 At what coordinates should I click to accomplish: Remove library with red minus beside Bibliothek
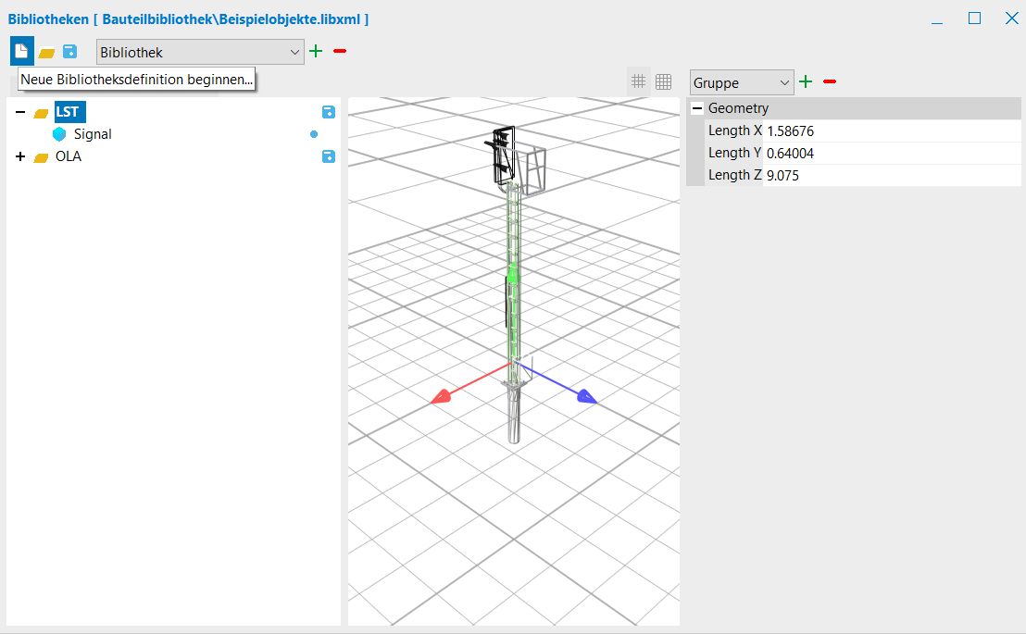340,52
